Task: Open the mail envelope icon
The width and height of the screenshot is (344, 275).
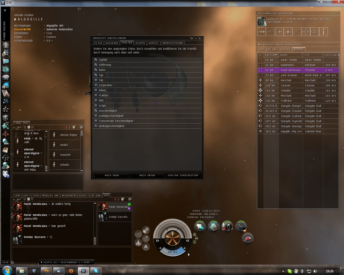Action: point(6,61)
